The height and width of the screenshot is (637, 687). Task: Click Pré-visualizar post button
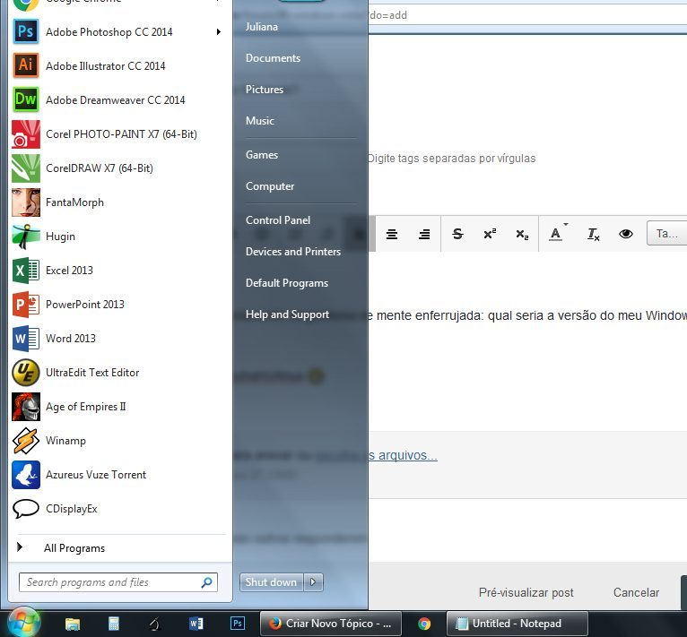(526, 593)
